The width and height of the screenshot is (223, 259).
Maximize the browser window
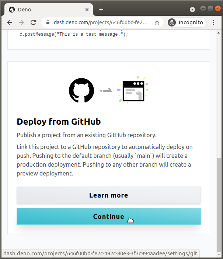click(210, 8)
